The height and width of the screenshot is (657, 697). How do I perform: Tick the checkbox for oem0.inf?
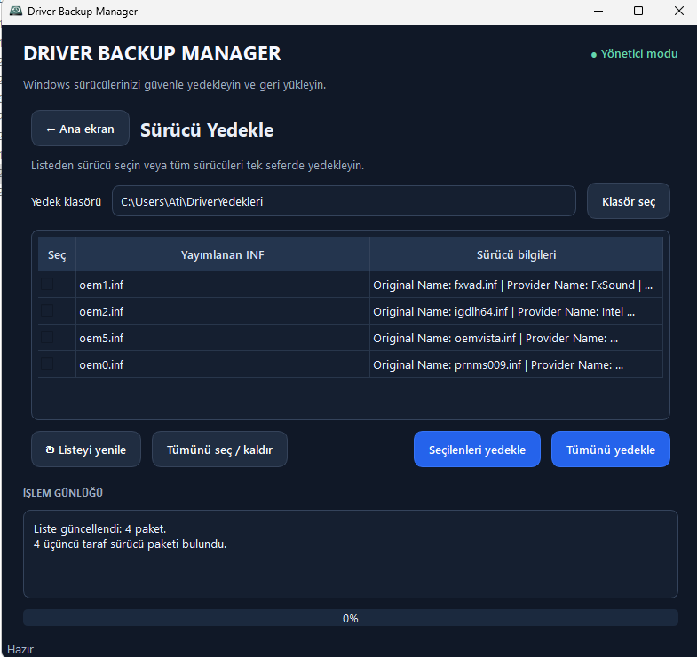pyautogui.click(x=47, y=364)
